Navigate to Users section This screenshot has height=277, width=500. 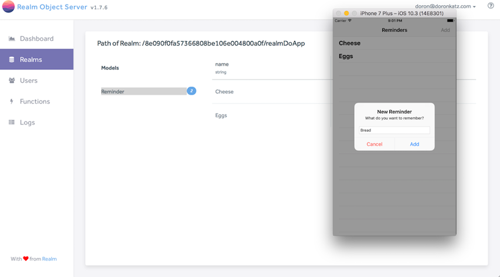click(36, 80)
